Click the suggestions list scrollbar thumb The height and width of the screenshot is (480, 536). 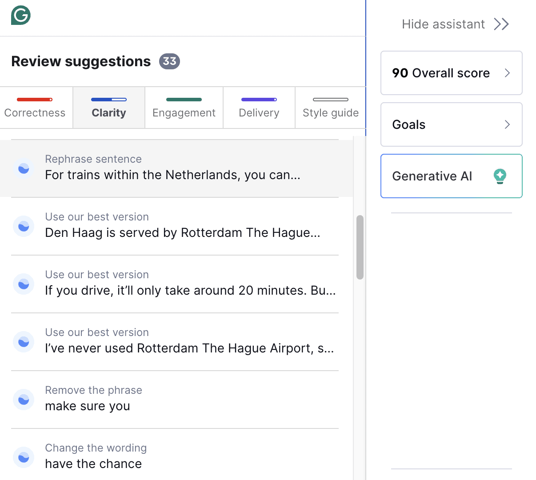tap(360, 247)
